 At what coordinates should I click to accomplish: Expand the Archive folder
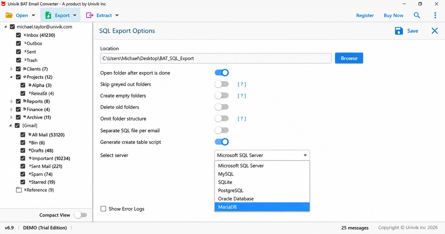click(11, 117)
